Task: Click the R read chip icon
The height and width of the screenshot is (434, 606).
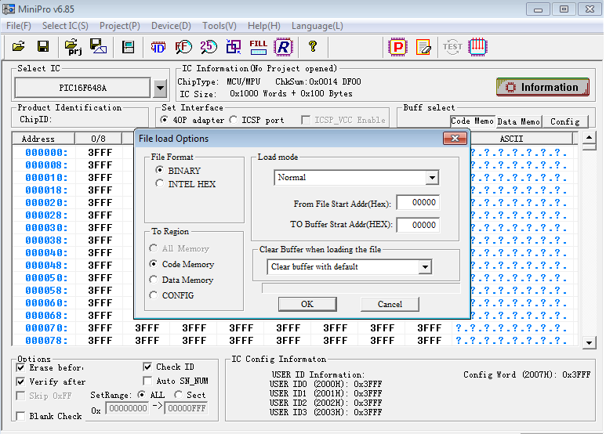Action: [283, 47]
